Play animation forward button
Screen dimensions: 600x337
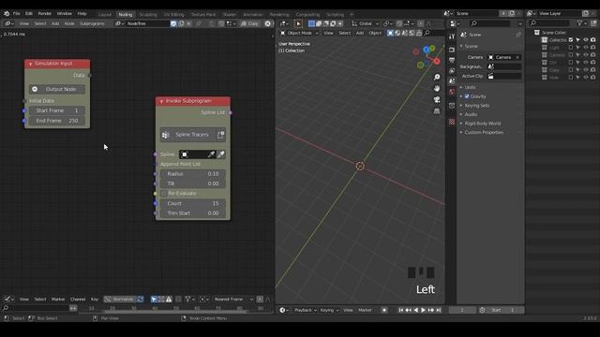[x=423, y=310]
